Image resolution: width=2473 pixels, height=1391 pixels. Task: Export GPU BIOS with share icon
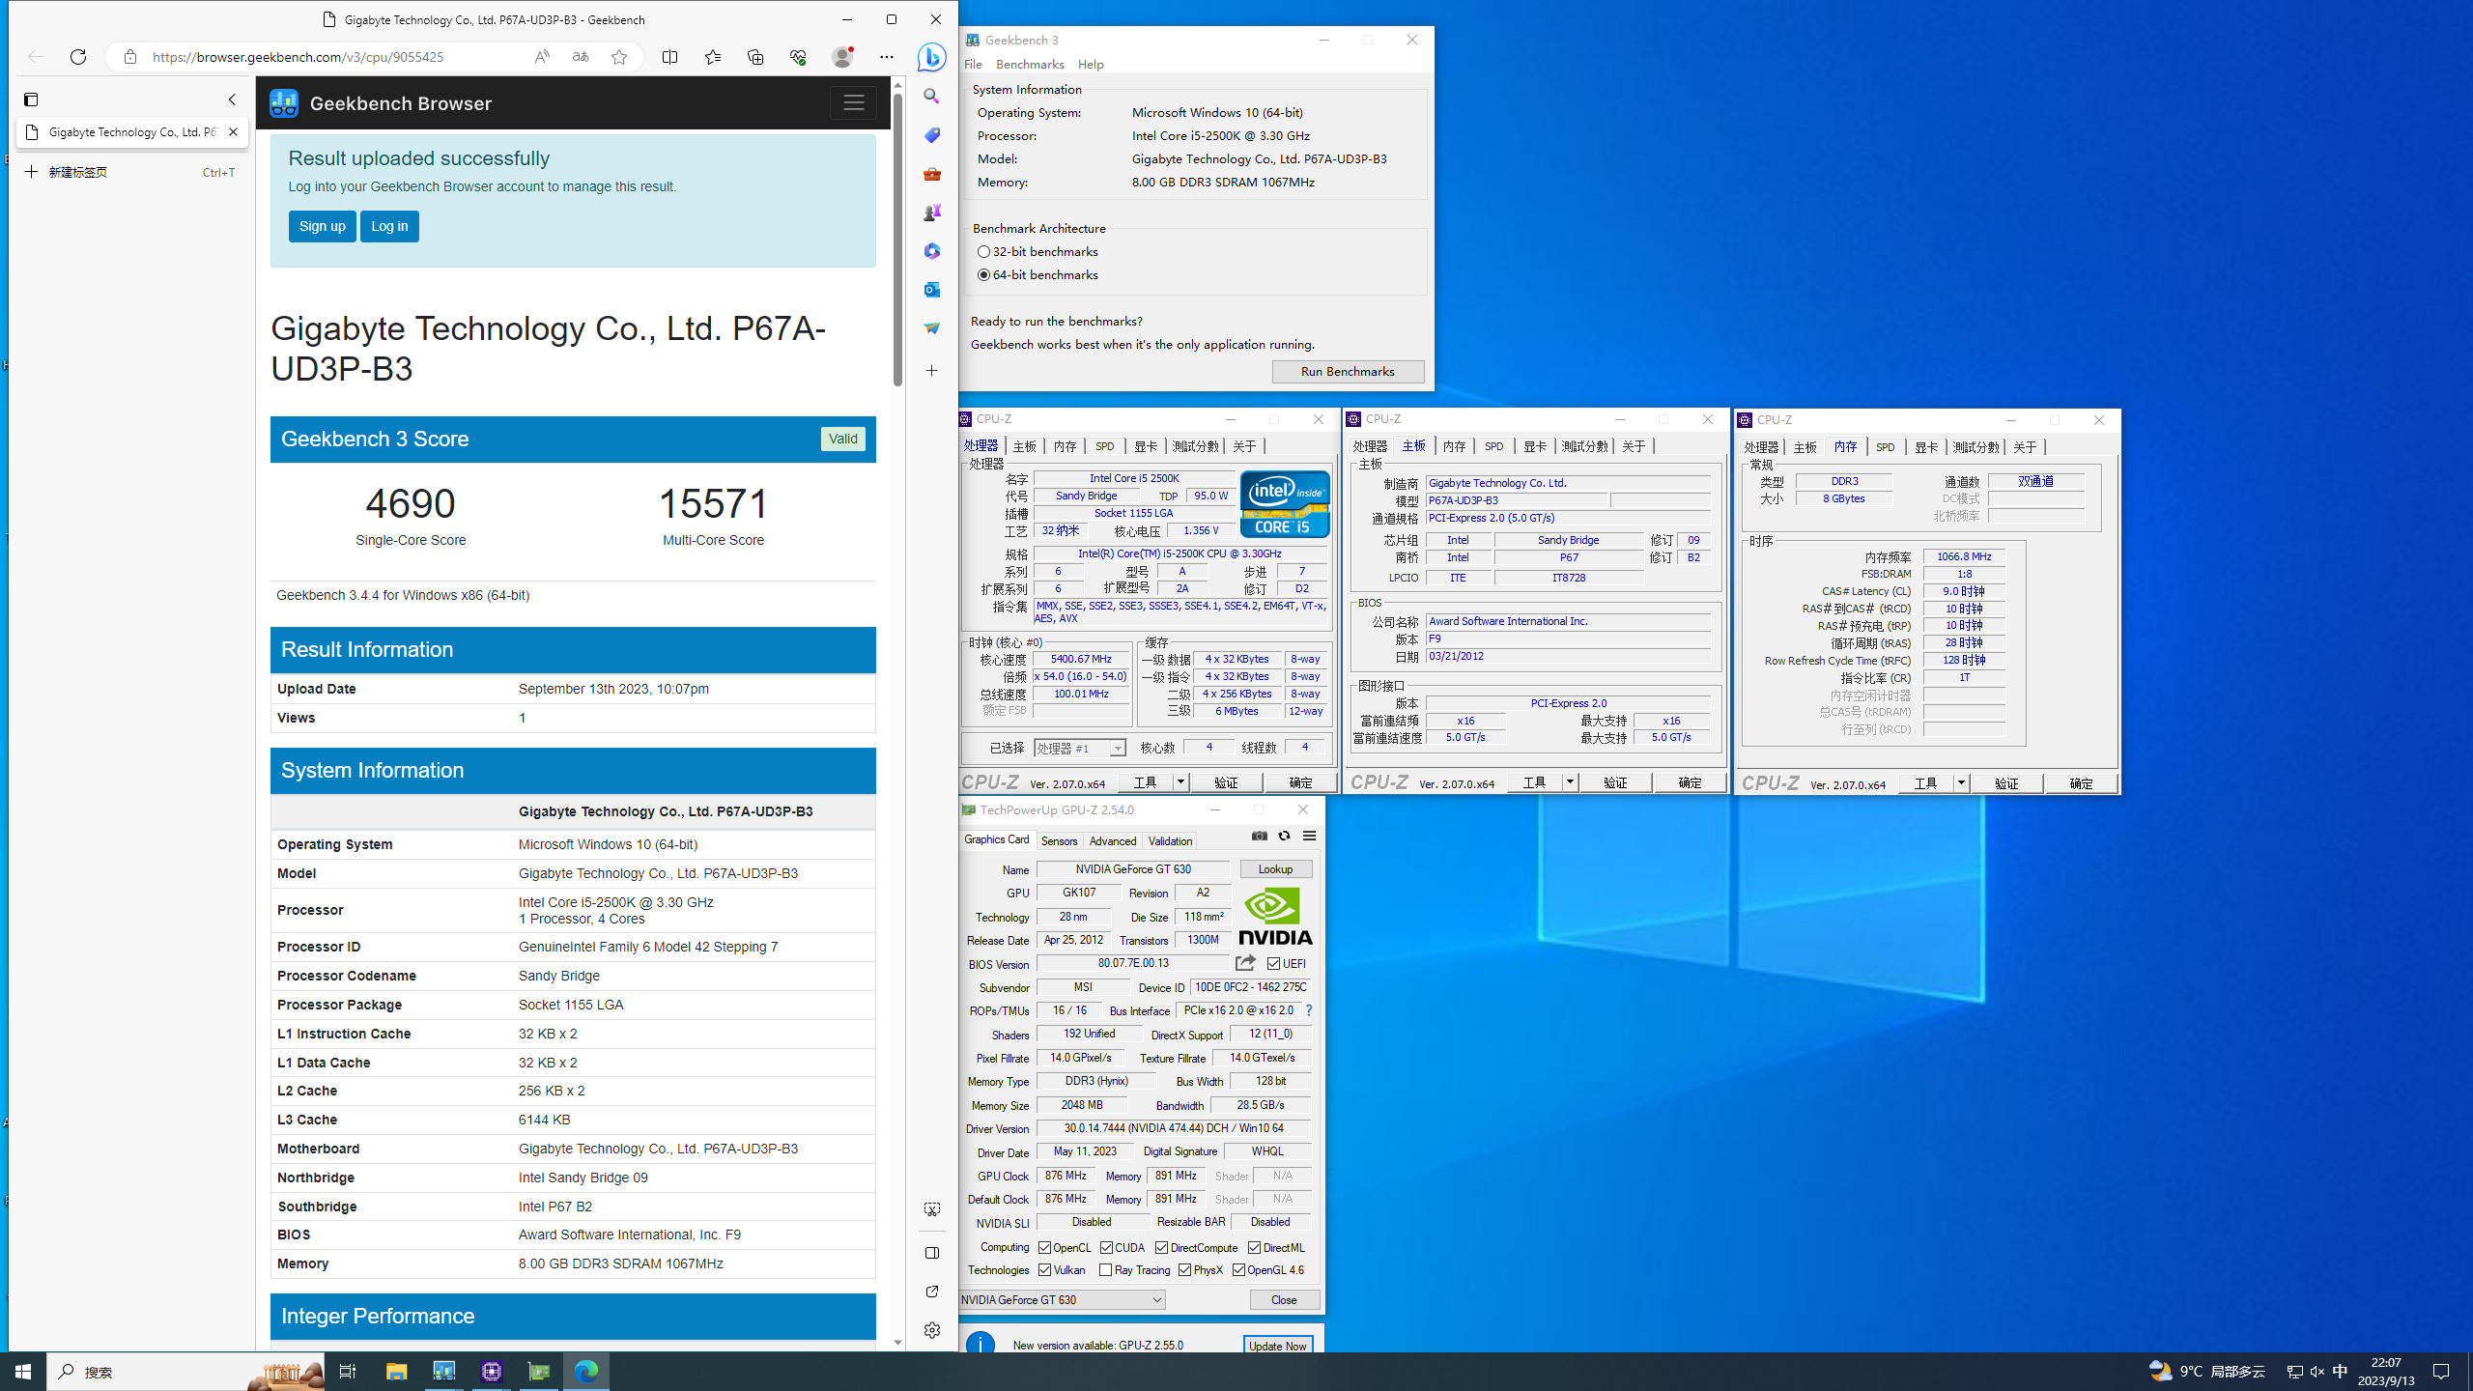1245,963
